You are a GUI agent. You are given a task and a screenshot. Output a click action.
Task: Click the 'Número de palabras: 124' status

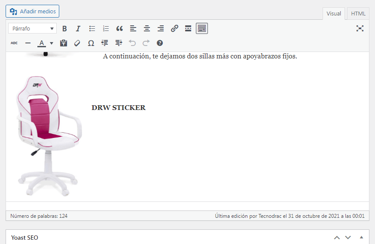click(39, 216)
